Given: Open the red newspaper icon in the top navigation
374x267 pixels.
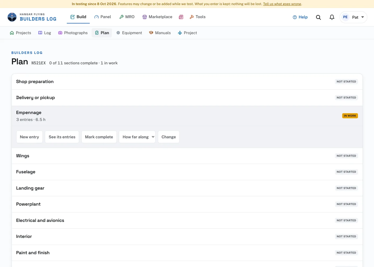Looking at the screenshot, I should pos(181,17).
